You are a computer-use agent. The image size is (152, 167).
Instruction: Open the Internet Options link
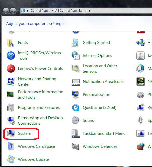(97, 56)
